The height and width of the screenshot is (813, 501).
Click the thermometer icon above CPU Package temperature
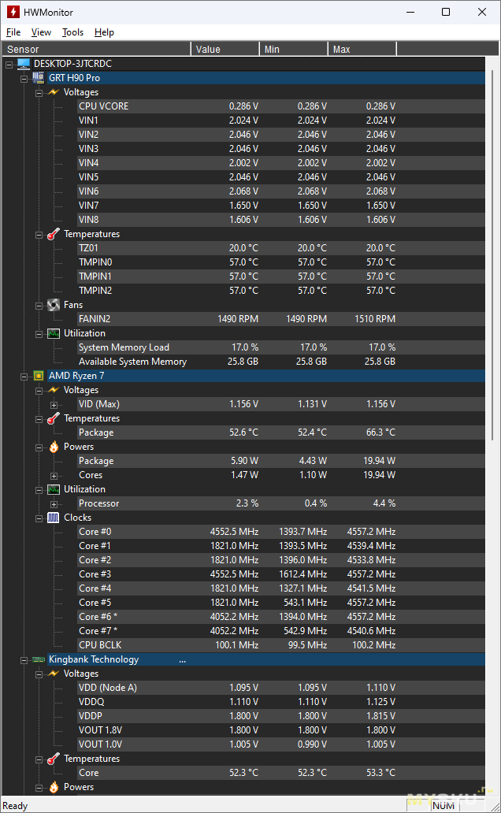[x=54, y=418]
